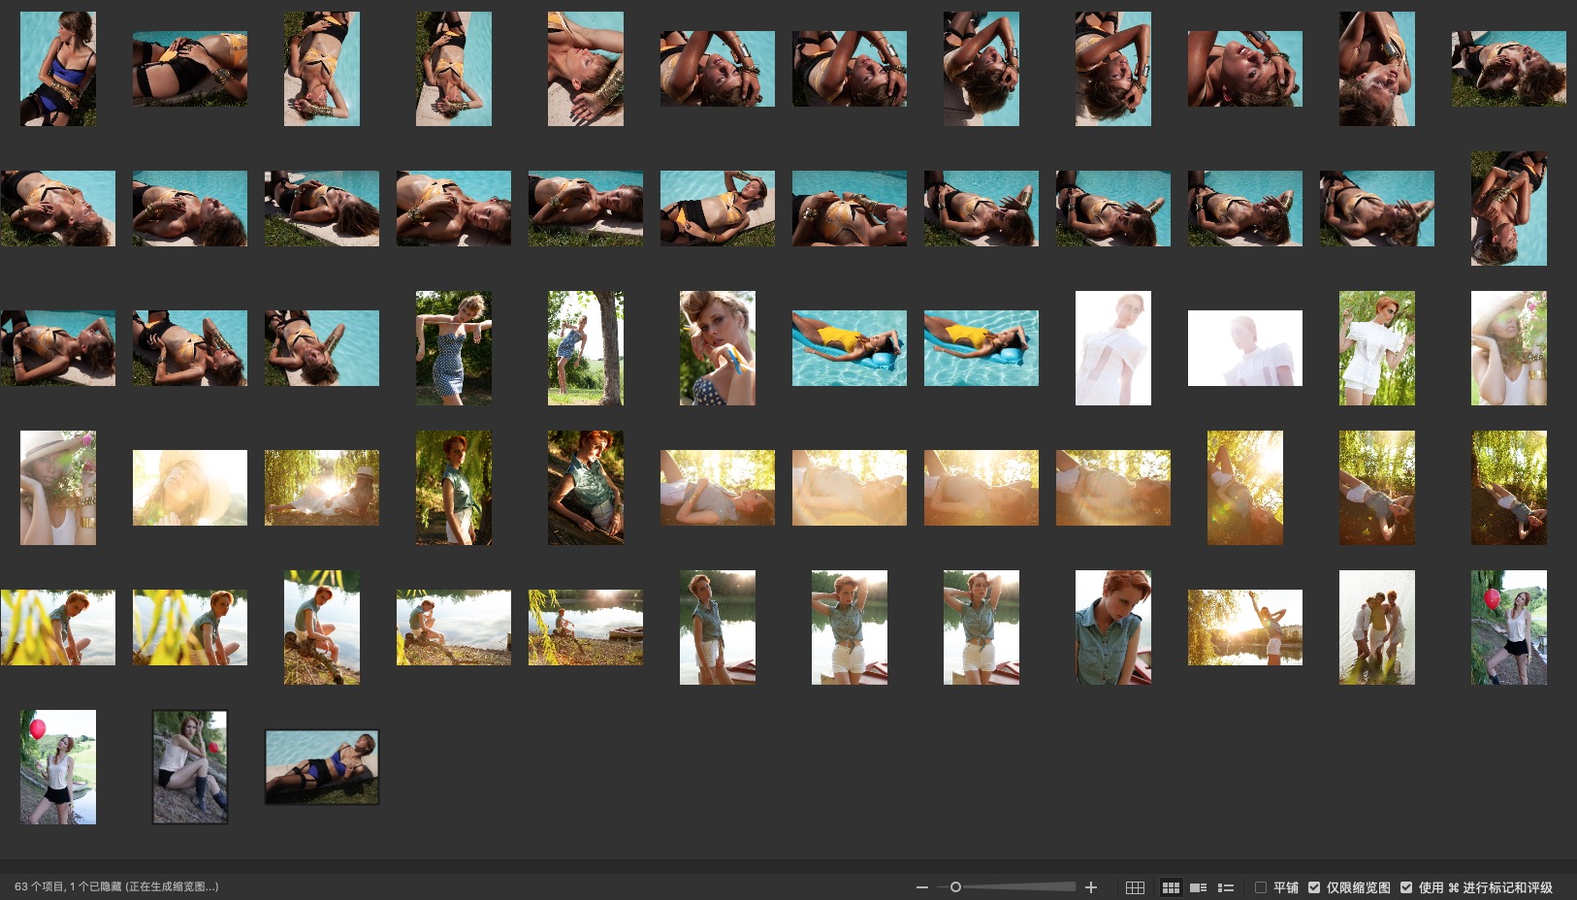The height and width of the screenshot is (900, 1577).
Task: Select thumbnail of woman sitting with red balloon
Action: [x=190, y=767]
